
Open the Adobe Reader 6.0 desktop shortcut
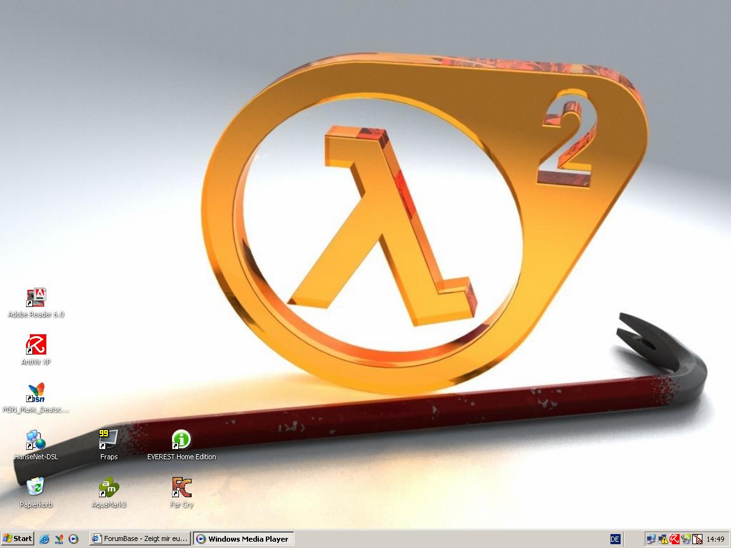[x=36, y=303]
